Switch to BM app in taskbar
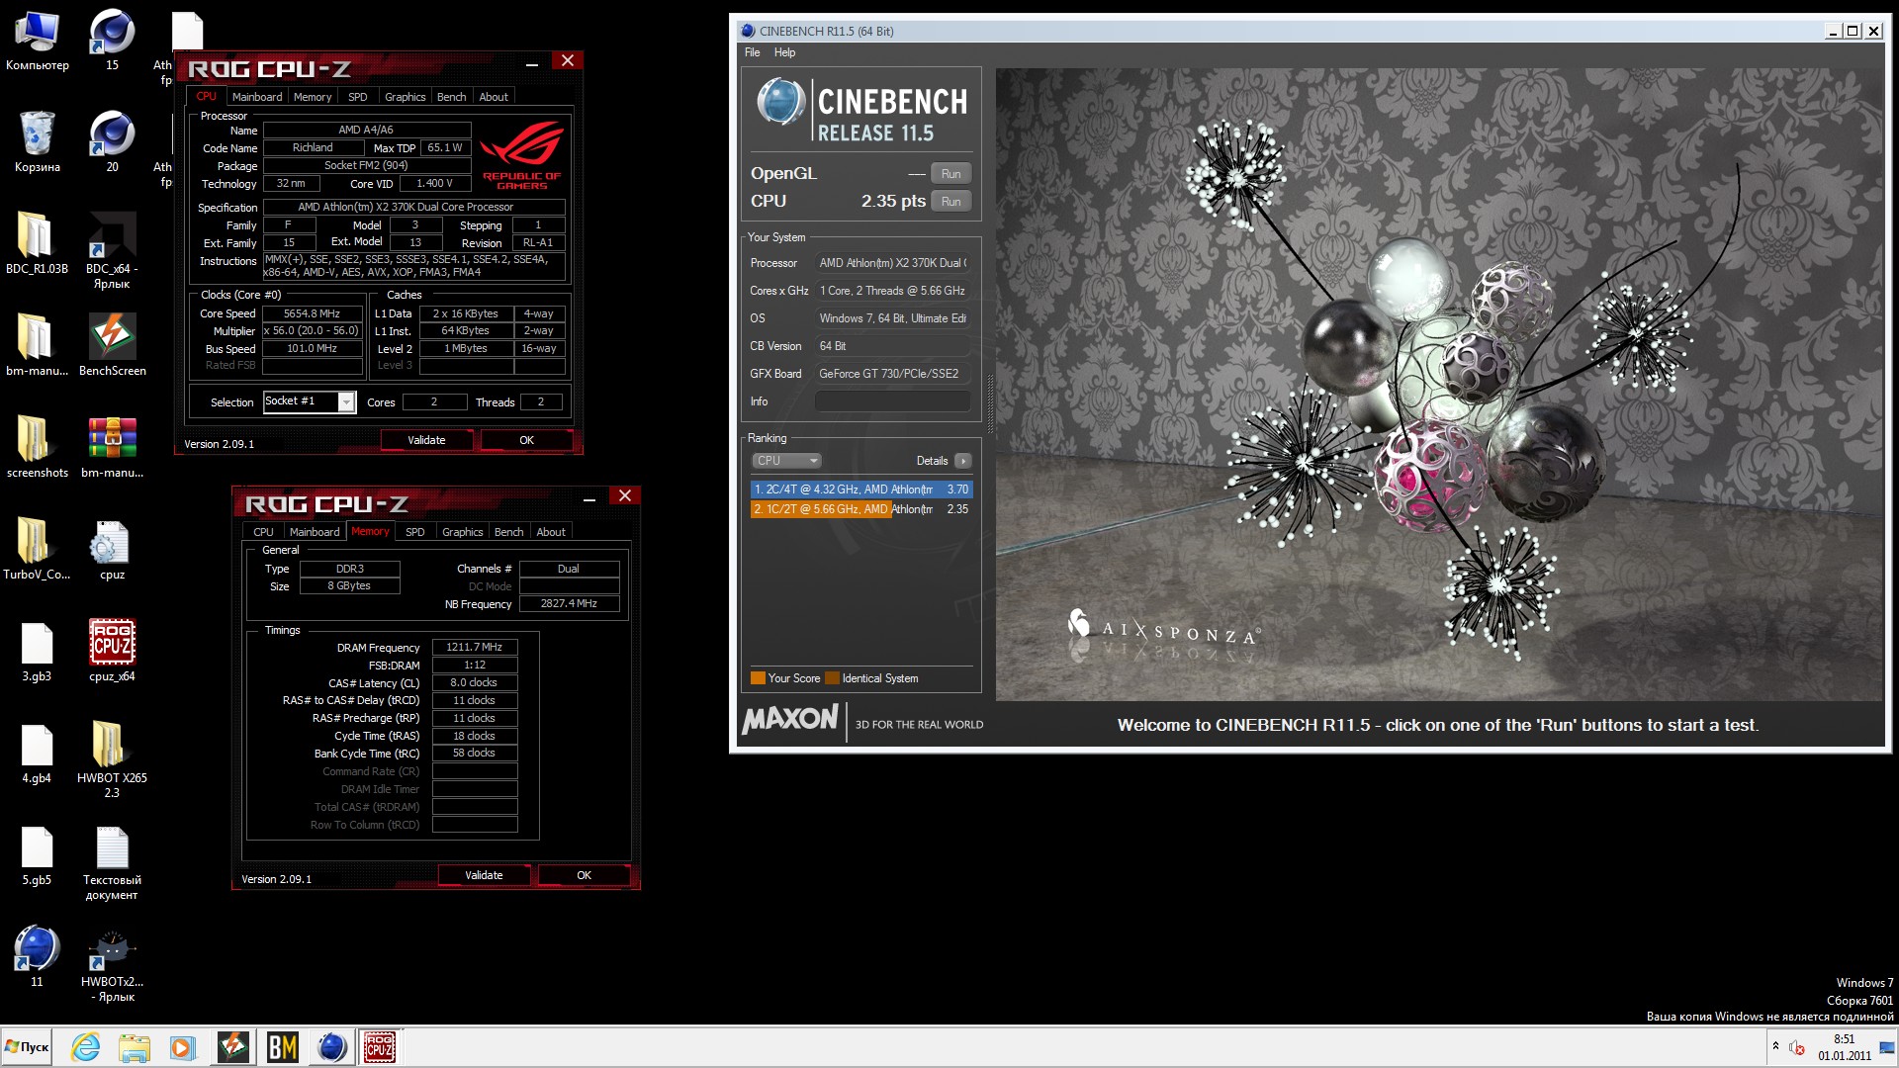1899x1068 pixels. 283,1047
